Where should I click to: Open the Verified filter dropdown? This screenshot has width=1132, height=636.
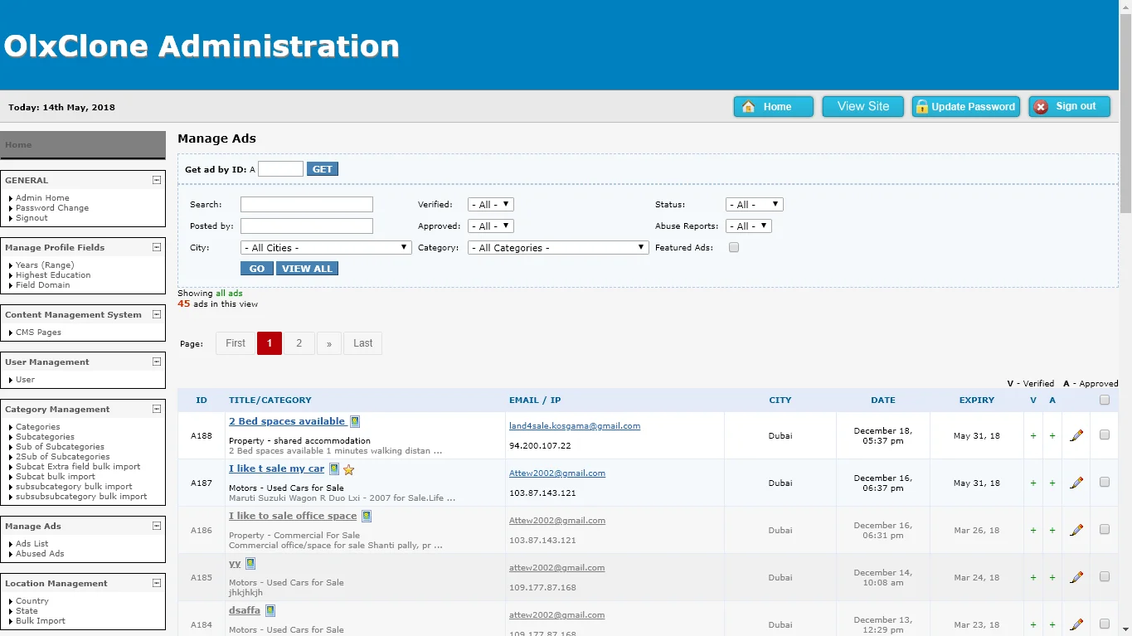(x=491, y=204)
